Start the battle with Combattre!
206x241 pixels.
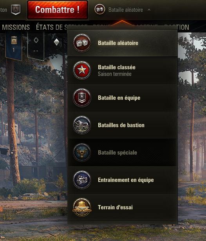tap(58, 10)
